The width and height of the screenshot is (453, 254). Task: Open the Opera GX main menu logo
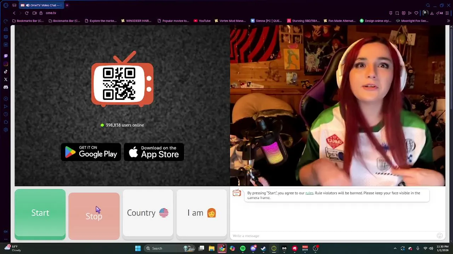pyautogui.click(x=6, y=5)
